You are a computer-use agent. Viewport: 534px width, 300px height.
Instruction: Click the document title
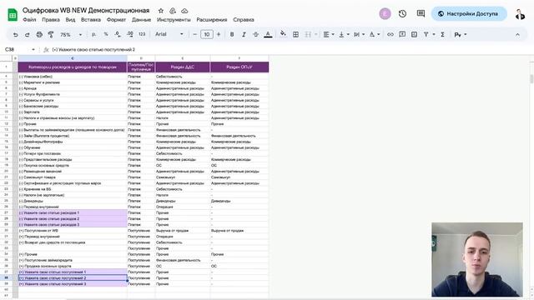click(86, 10)
